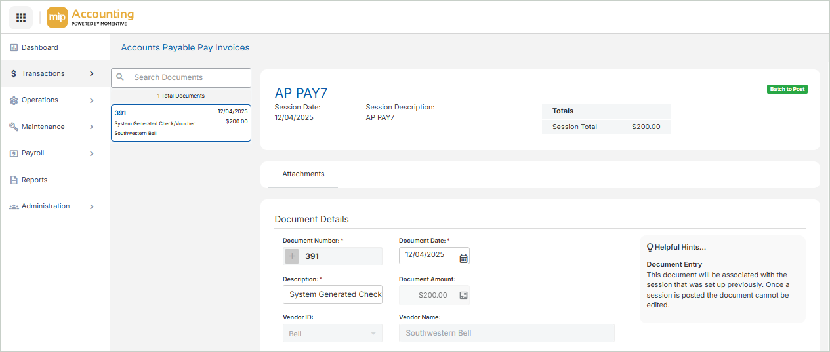Click the Document Amount calculator icon
This screenshot has height=352, width=830.
[463, 295]
